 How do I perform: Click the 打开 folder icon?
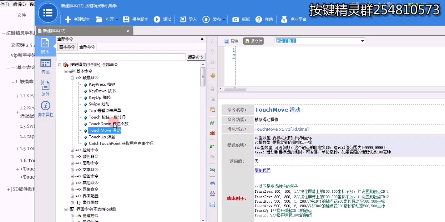point(99,19)
